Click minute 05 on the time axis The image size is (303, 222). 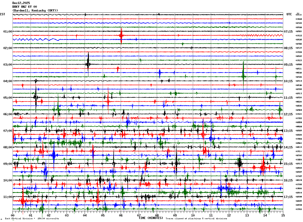click(x=103, y=215)
